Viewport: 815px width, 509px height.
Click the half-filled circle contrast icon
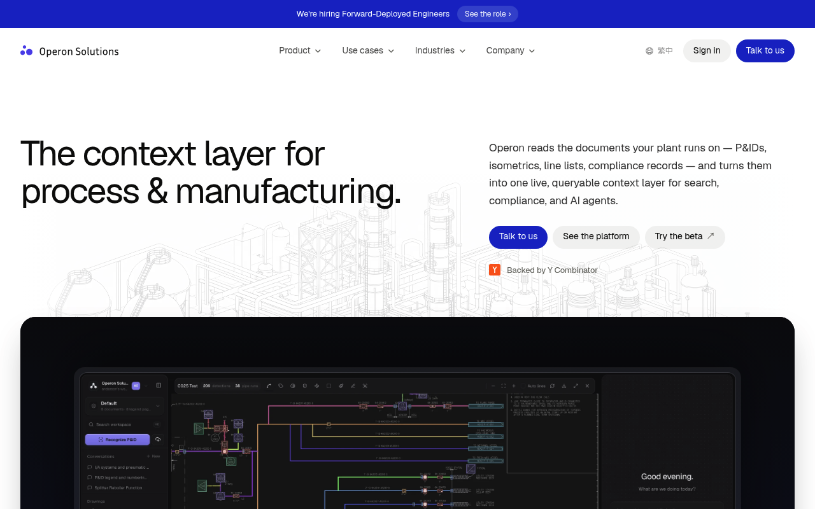tap(293, 386)
